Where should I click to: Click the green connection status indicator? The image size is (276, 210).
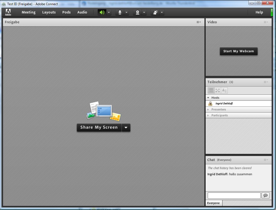click(x=272, y=12)
